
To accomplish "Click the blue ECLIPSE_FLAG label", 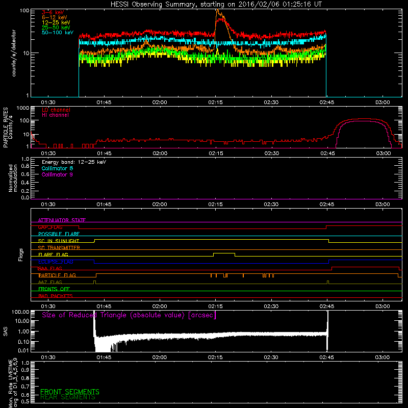I will coord(56,262).
